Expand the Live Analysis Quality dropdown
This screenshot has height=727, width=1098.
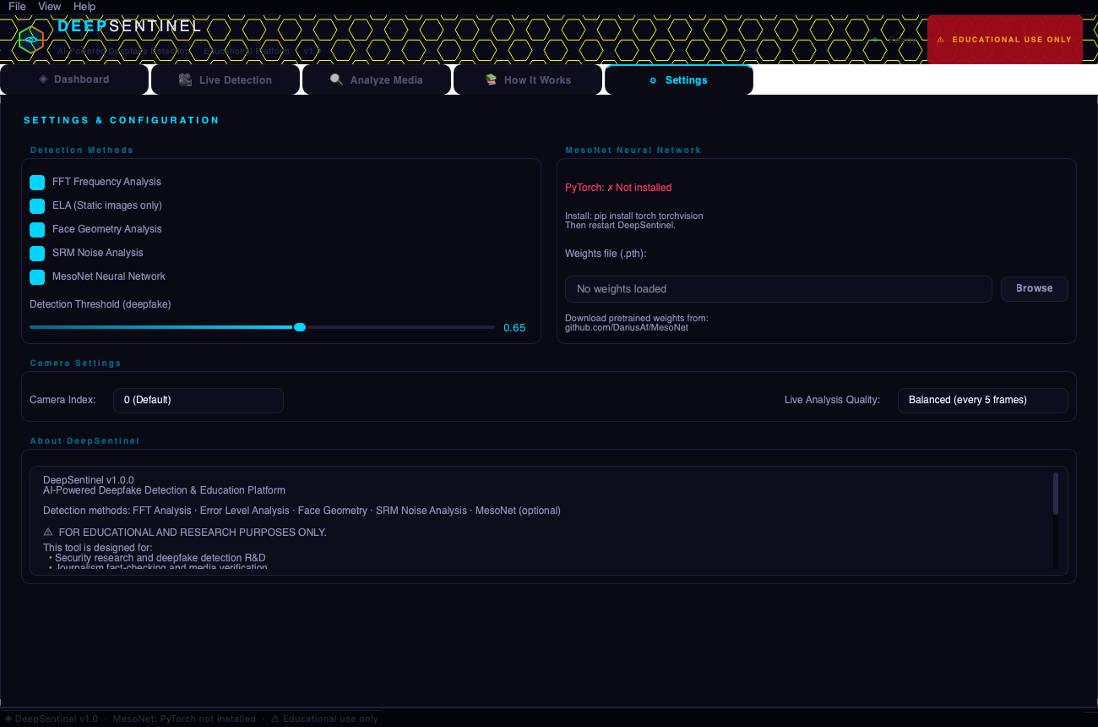[983, 400]
